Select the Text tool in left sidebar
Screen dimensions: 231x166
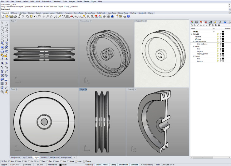(x=2, y=71)
